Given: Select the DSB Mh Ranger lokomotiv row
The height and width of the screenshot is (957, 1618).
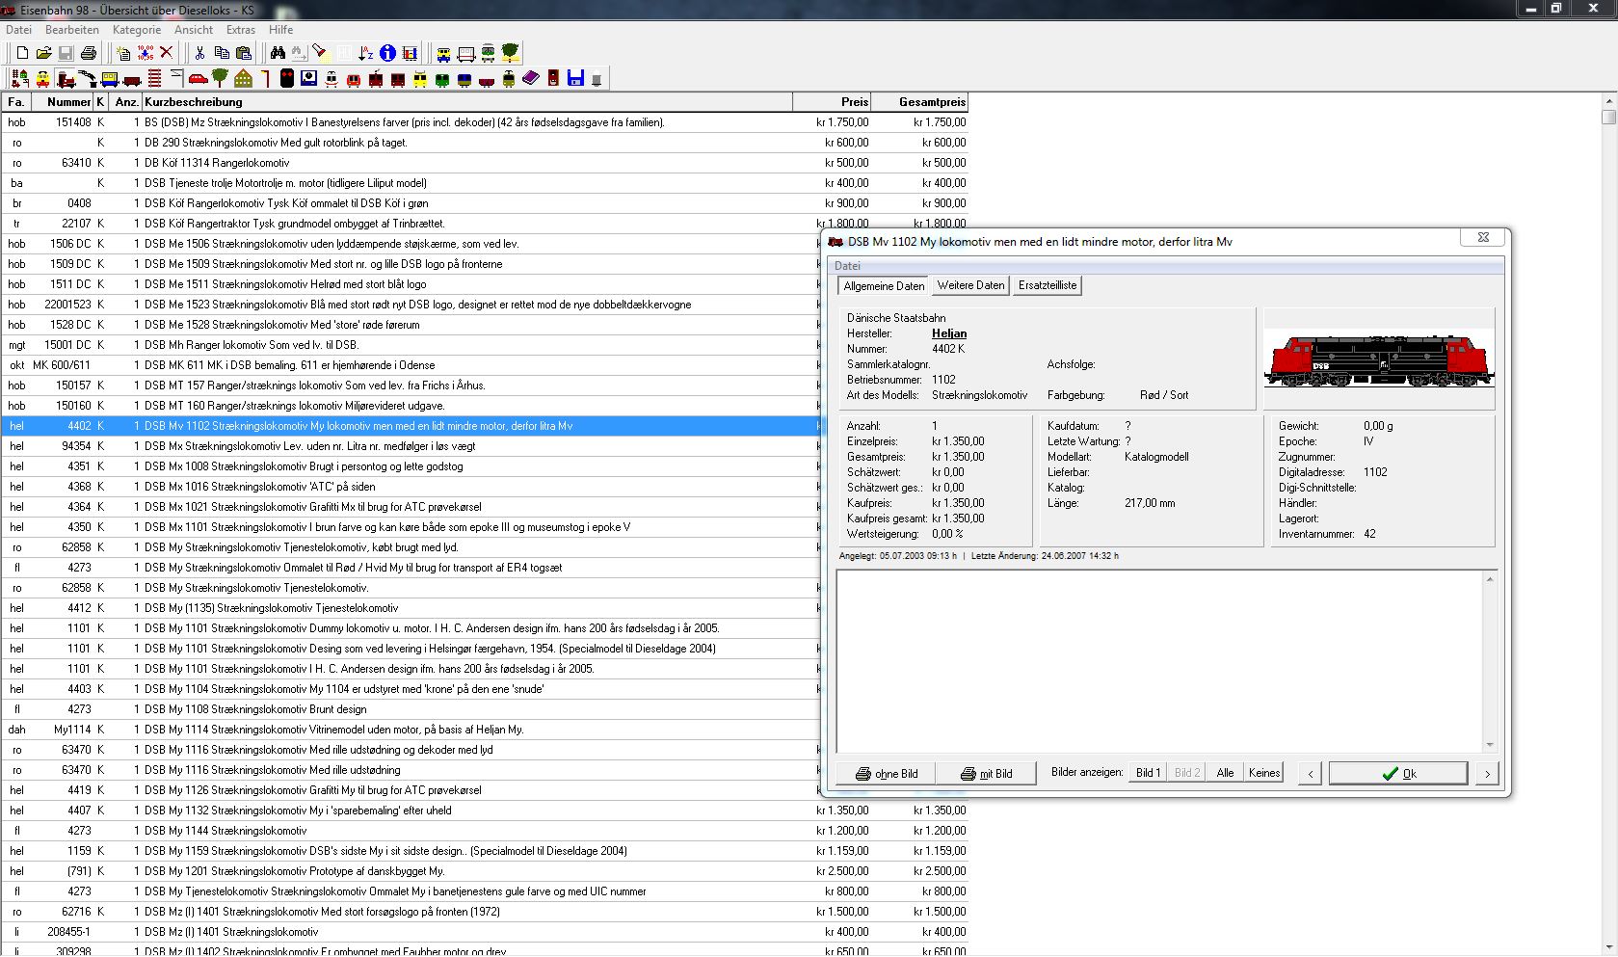Looking at the screenshot, I should (x=411, y=345).
